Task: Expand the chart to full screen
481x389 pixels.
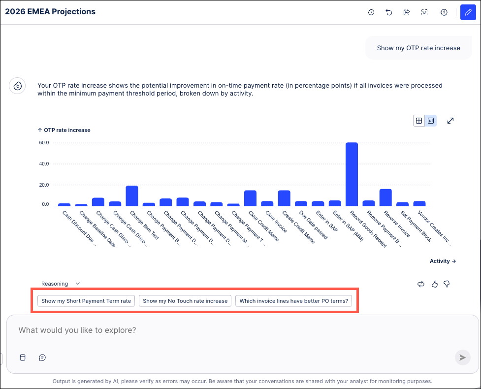Action: (x=450, y=121)
